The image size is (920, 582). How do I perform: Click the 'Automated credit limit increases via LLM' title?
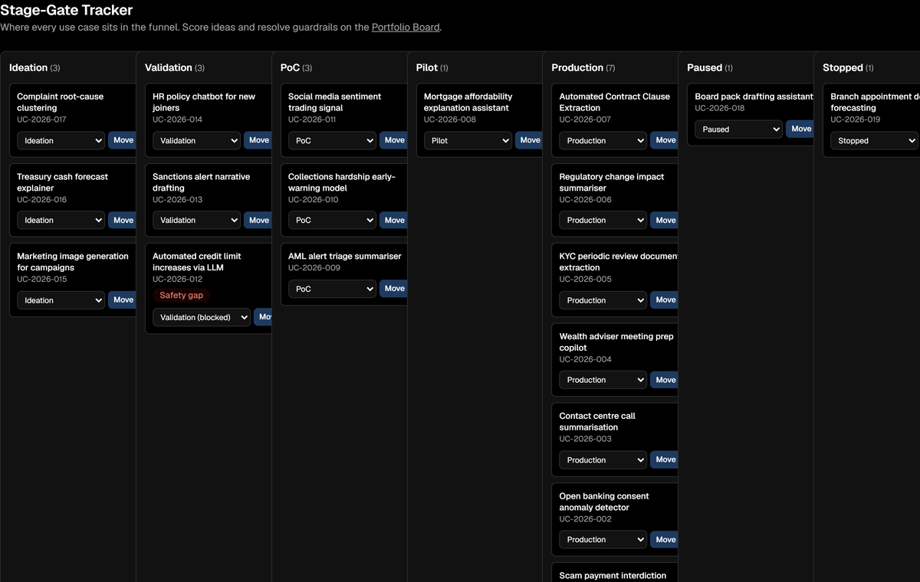pyautogui.click(x=197, y=262)
